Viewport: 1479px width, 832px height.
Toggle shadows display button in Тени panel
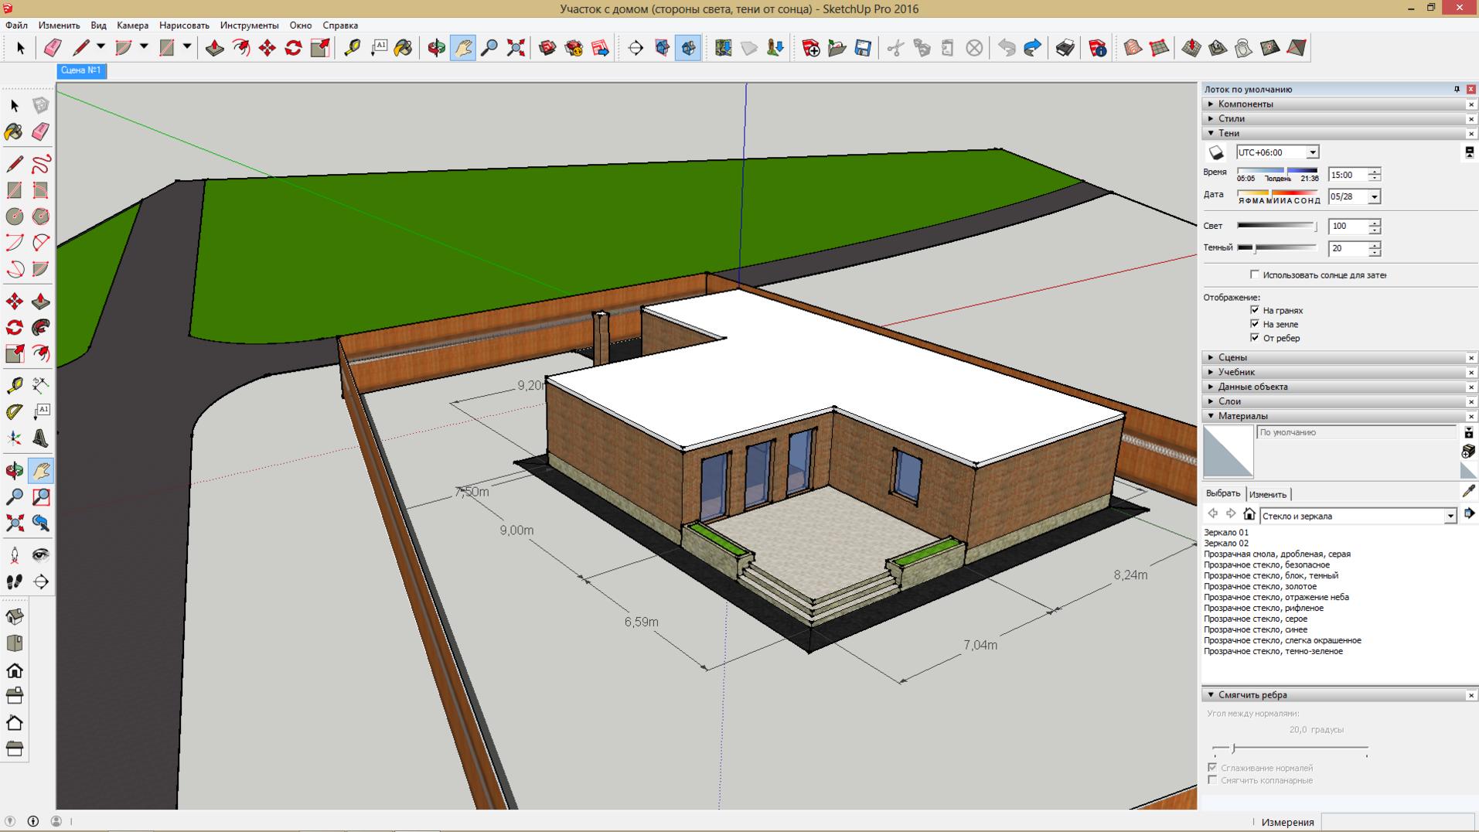(x=1216, y=153)
